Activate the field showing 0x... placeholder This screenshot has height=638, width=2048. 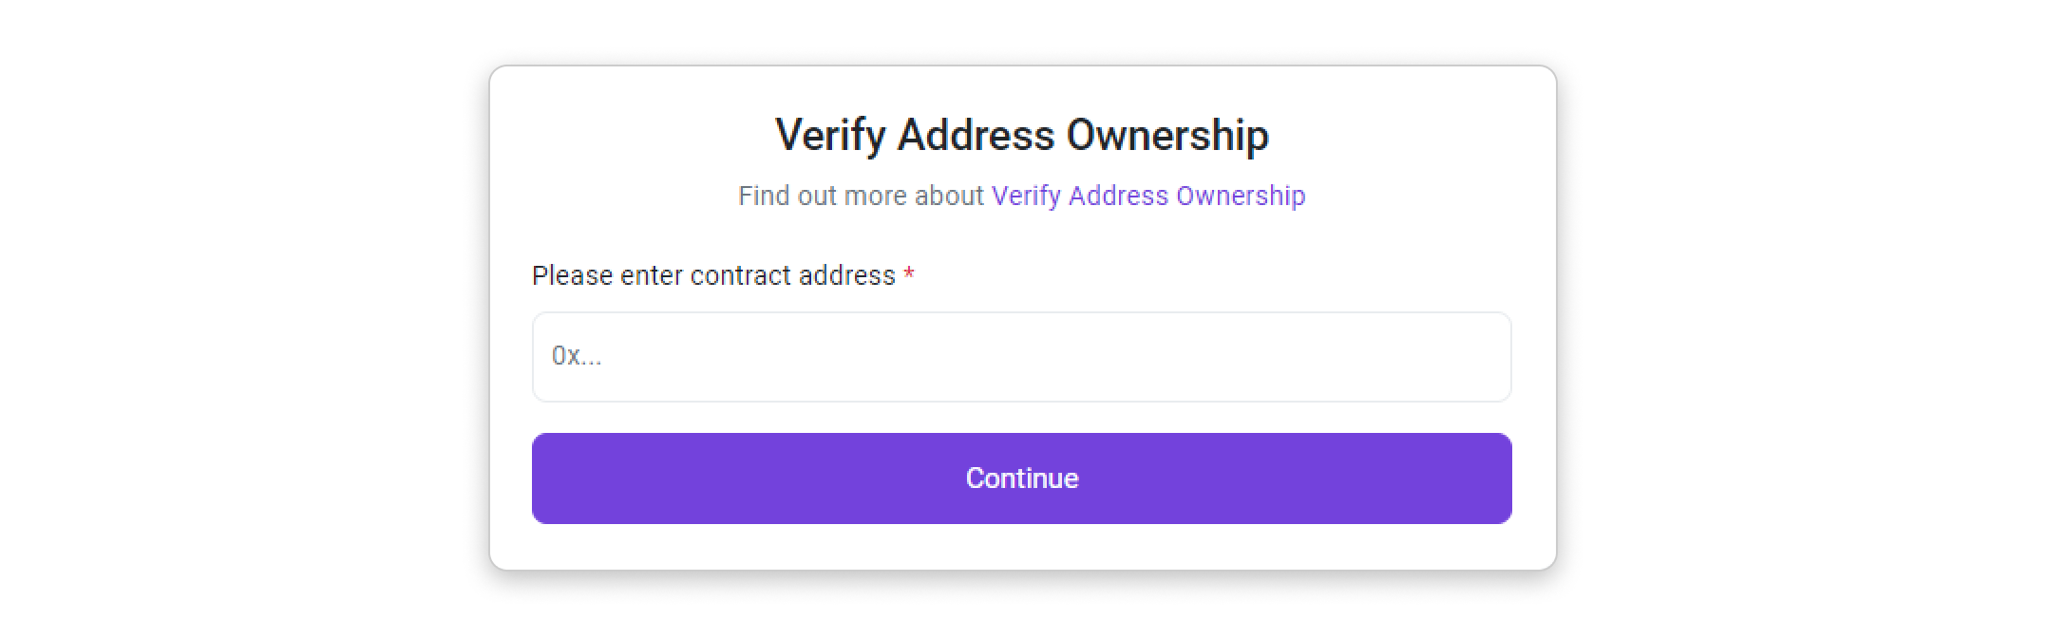click(1021, 357)
